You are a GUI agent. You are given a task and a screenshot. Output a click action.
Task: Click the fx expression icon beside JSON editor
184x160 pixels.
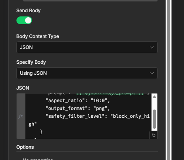21,116
